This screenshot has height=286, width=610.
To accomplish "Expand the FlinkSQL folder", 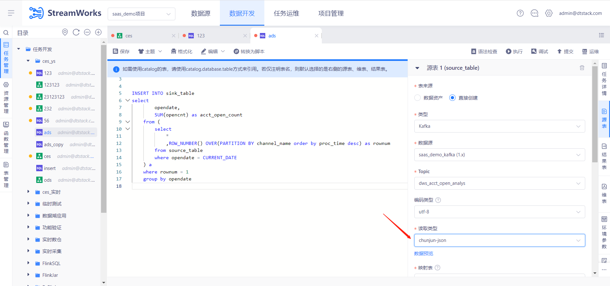I will (x=28, y=263).
